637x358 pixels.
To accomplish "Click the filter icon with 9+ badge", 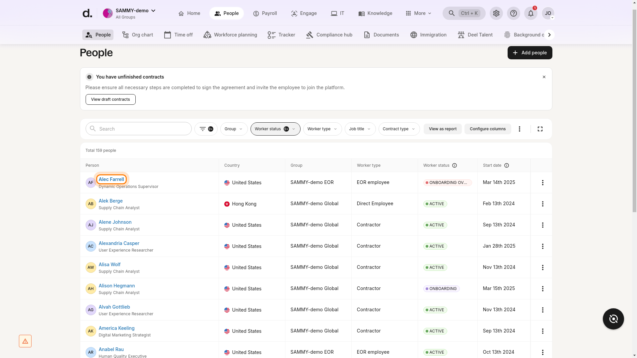I will tap(206, 129).
